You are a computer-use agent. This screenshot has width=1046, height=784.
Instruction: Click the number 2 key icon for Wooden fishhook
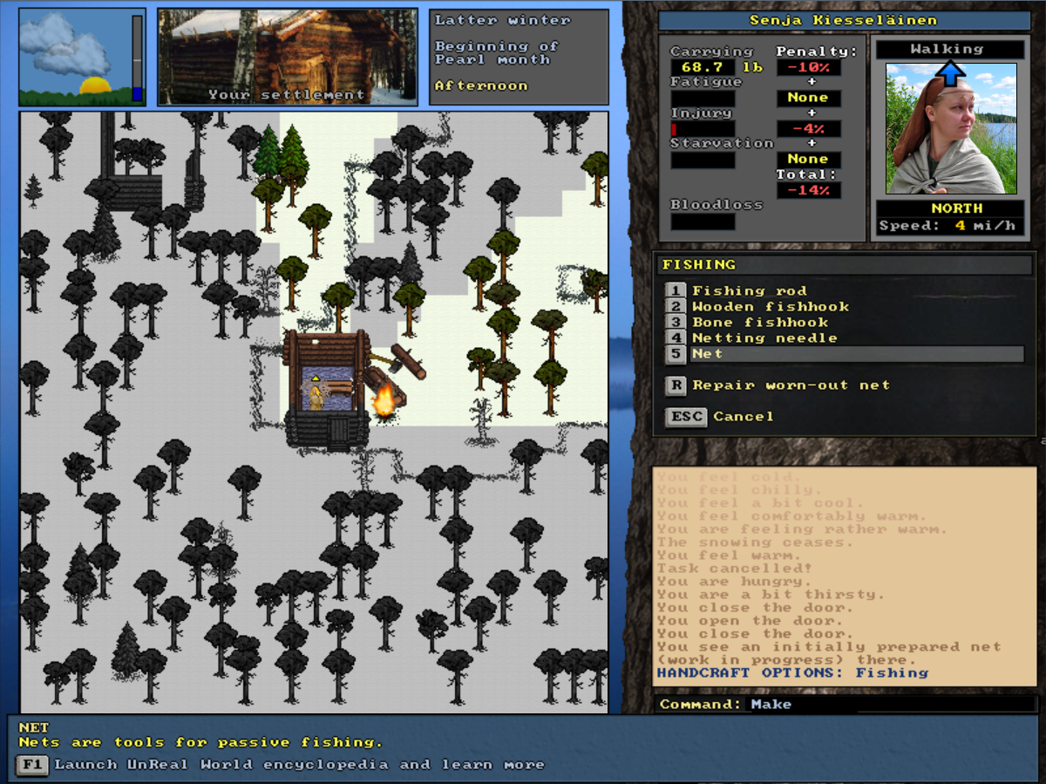tap(676, 306)
